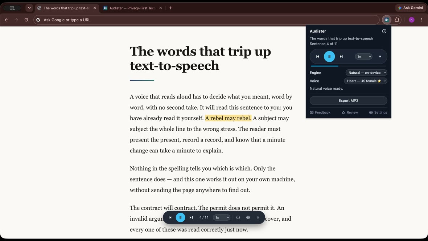The width and height of the screenshot is (428, 241).
Task: Open speed dropdown on the floating player
Action: click(x=222, y=217)
